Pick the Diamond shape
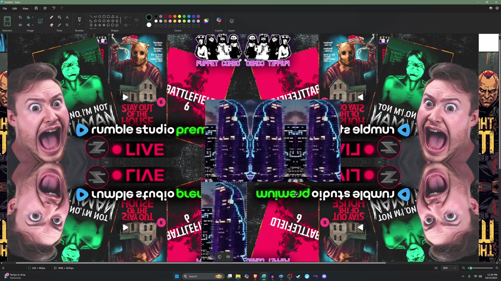 coord(95,21)
